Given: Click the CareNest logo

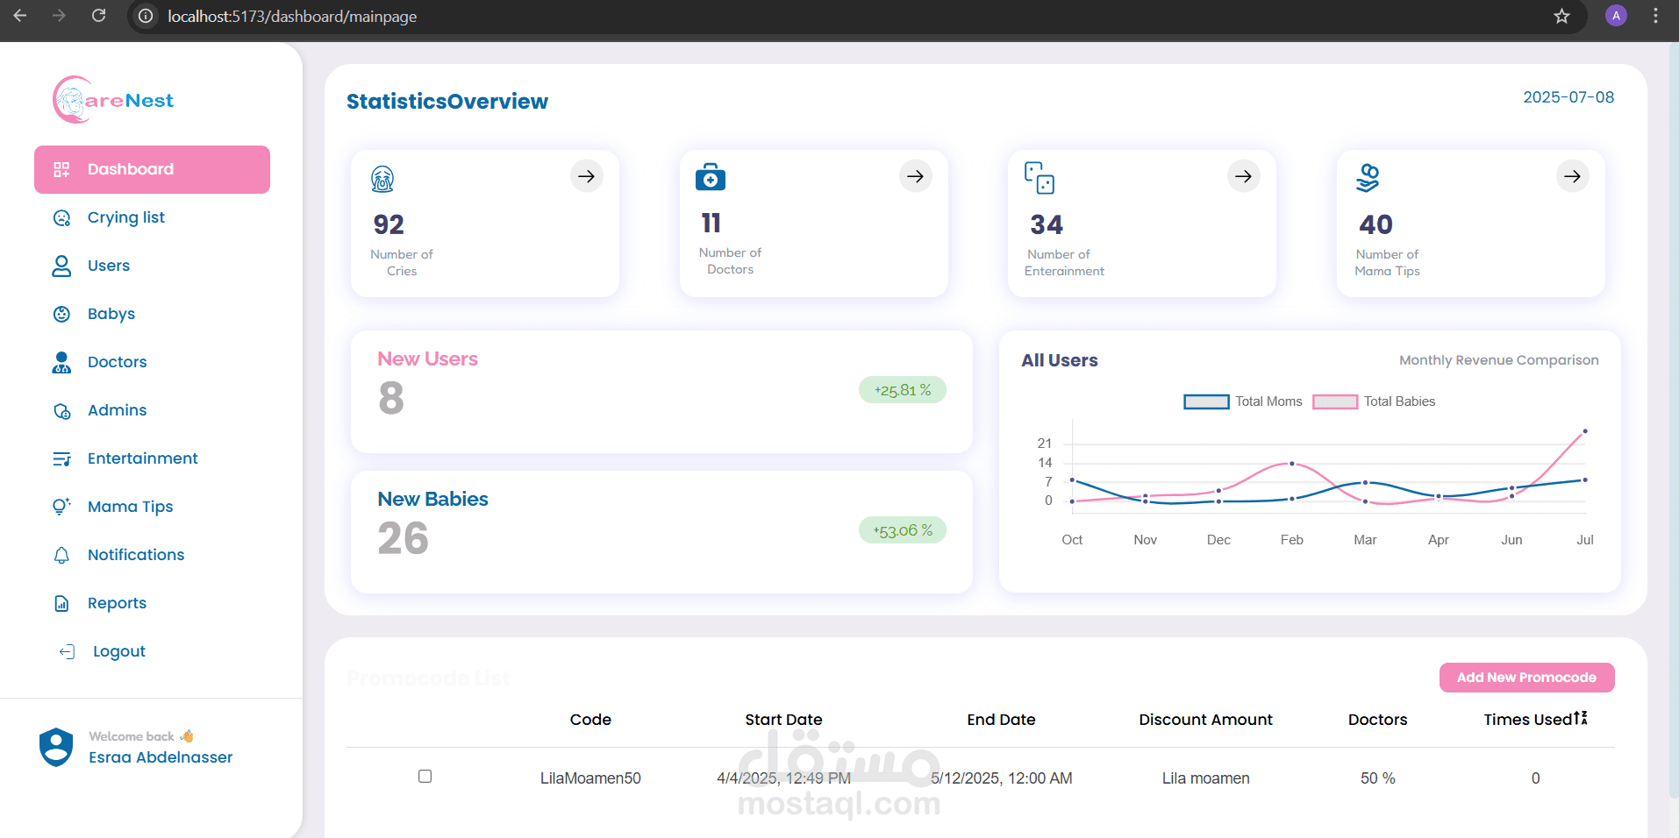Looking at the screenshot, I should tap(113, 100).
